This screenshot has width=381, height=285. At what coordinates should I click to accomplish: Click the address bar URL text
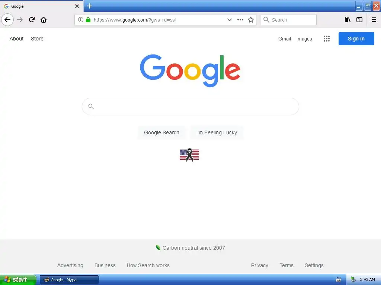tap(135, 20)
